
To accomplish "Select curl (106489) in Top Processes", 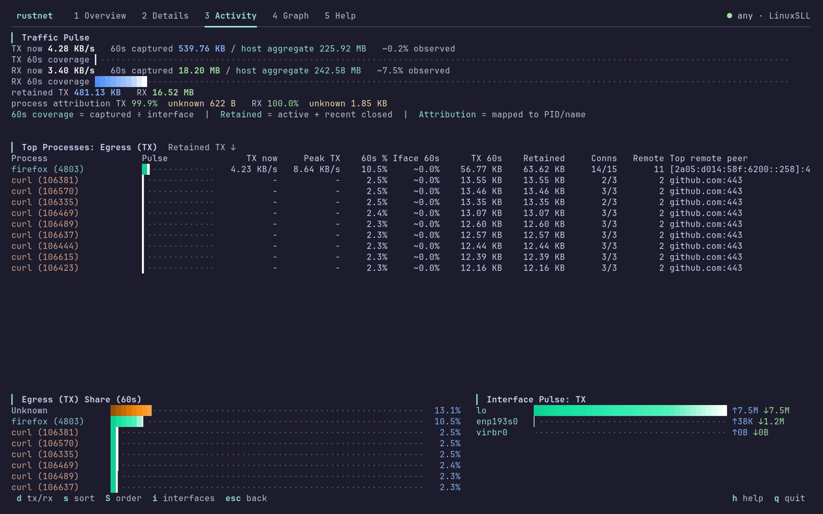I will coord(410,224).
